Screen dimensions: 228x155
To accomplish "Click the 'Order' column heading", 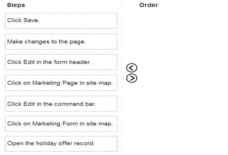I will [x=149, y=5].
